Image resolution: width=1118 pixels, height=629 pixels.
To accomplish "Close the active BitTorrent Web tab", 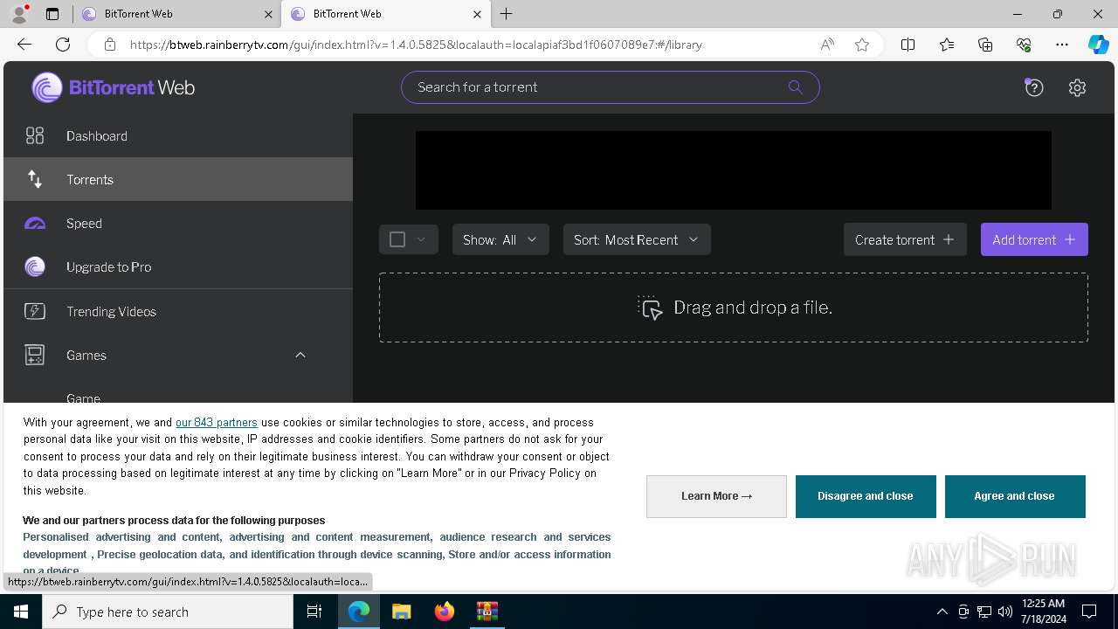I will pos(477,14).
